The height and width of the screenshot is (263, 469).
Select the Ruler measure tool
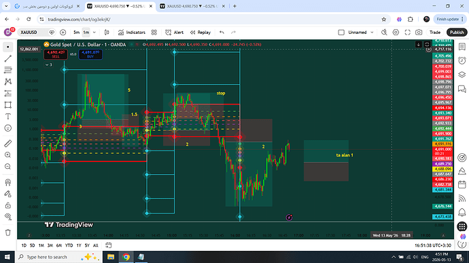7,144
